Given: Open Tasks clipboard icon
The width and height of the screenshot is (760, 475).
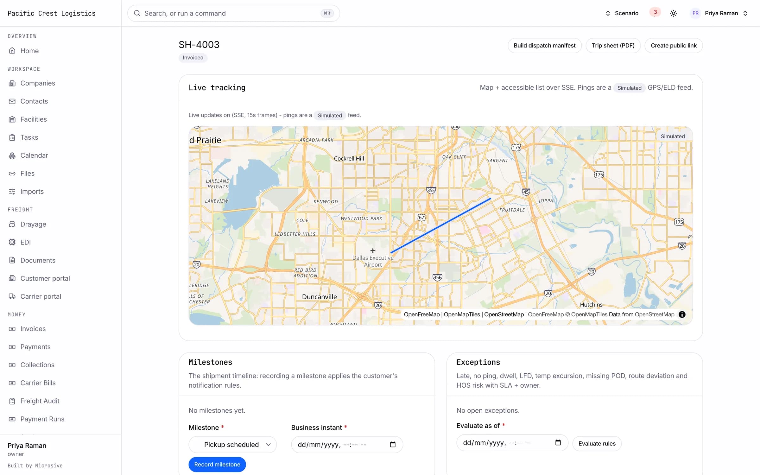Looking at the screenshot, I should [12, 137].
